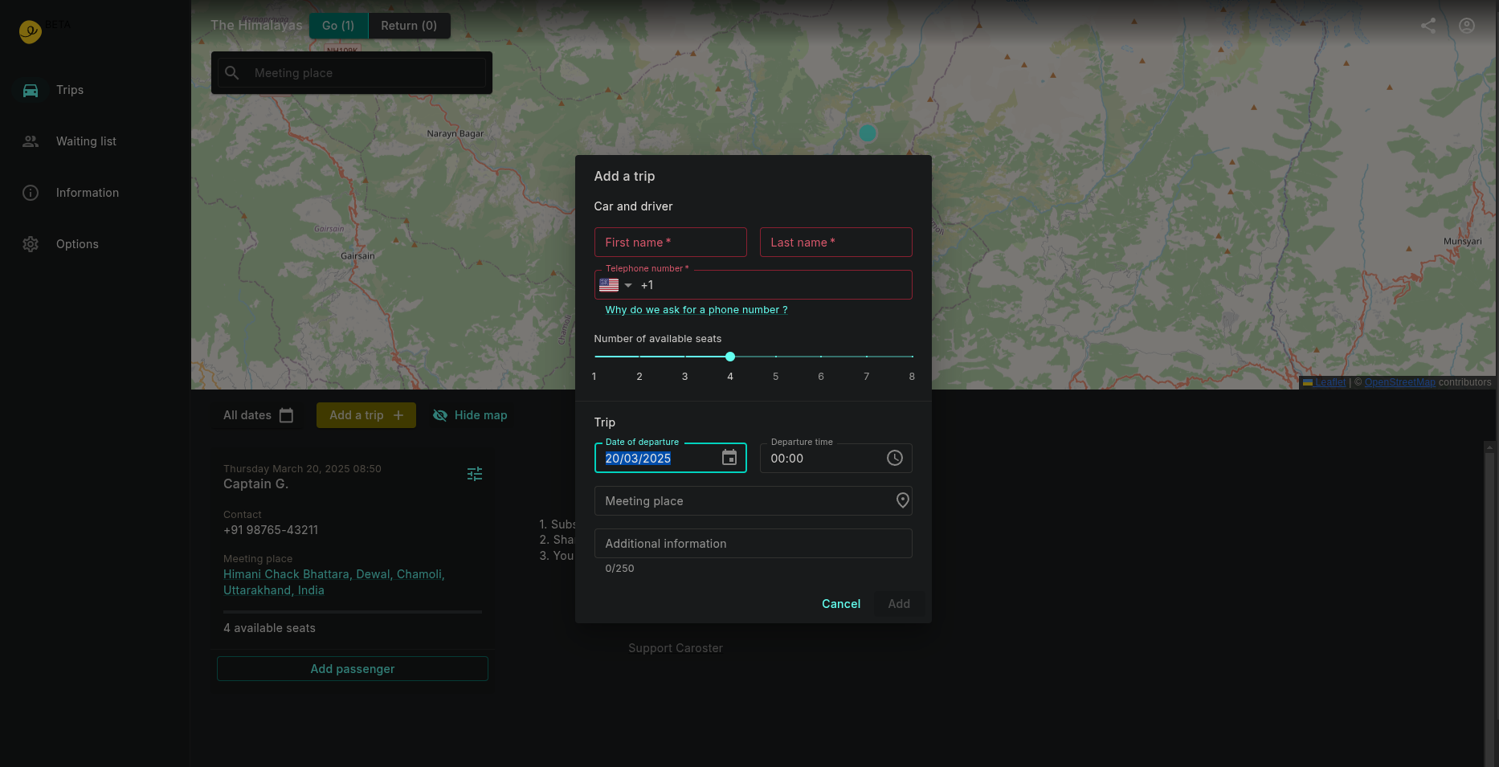1499x767 pixels.
Task: Click the map Meeting place search box
Action: tap(352, 73)
